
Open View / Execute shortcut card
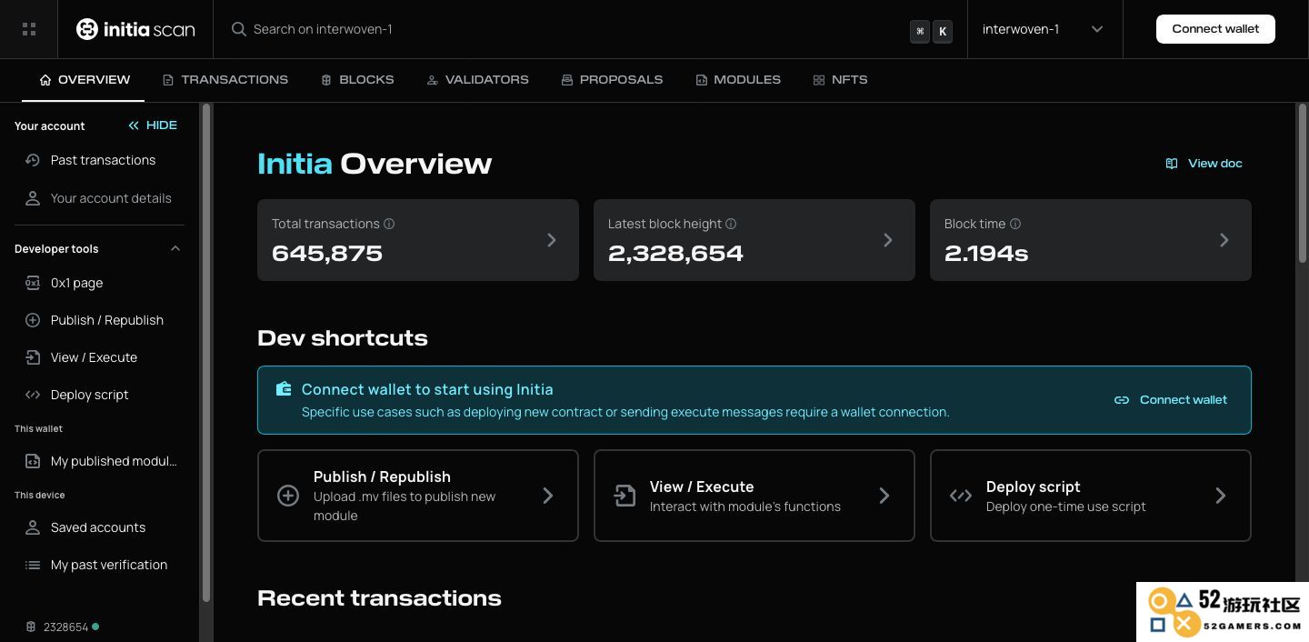click(754, 496)
